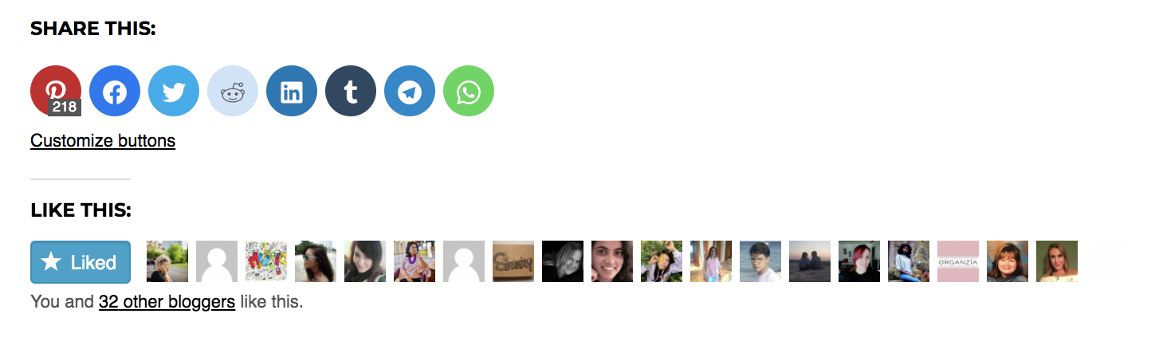Share the post on Pinterest

point(55,90)
